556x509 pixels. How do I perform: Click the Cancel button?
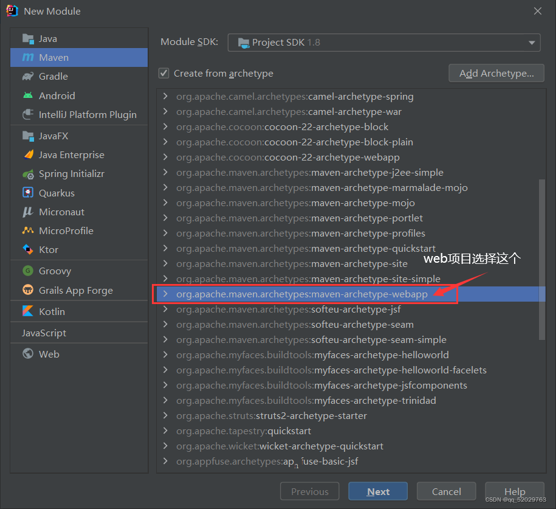(447, 491)
